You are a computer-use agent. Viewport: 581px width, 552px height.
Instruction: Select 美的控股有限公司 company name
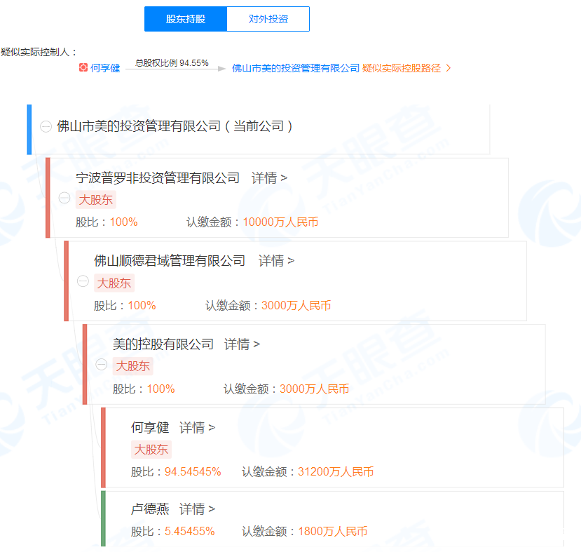[x=163, y=344]
